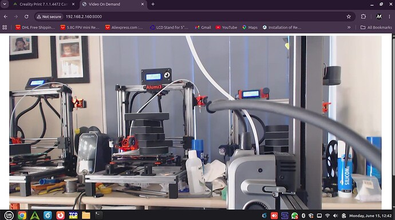Screen dimensions: 395x220
Task: Click the webcam video stream
Action: 195,122
